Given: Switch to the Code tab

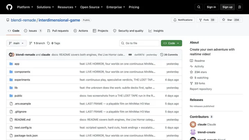Looking at the screenshot, I should [13, 31].
